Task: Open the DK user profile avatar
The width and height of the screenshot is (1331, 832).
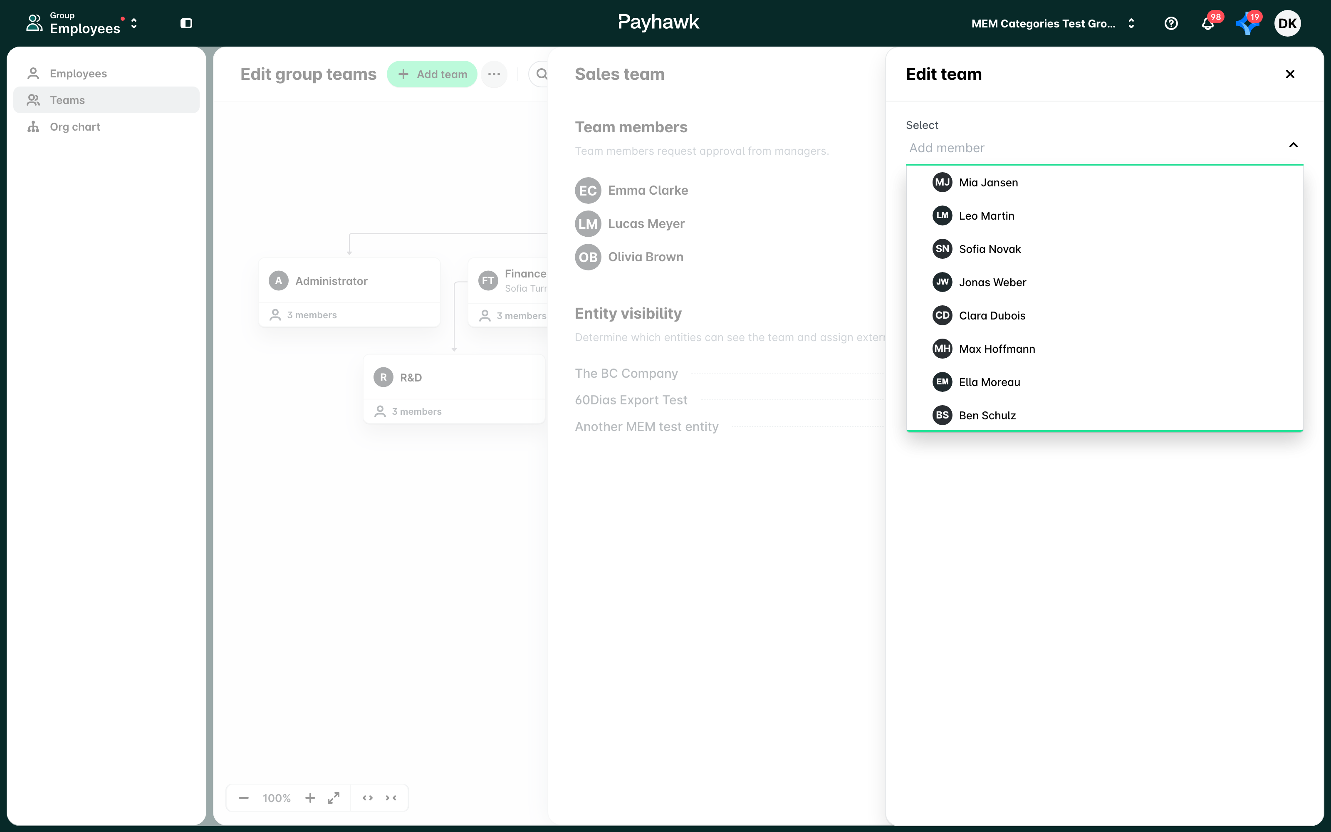Action: [1287, 23]
